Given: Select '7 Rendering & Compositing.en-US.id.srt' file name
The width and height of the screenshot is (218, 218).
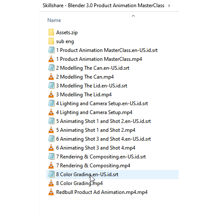Looking at the screenshot, I should [x=101, y=157].
